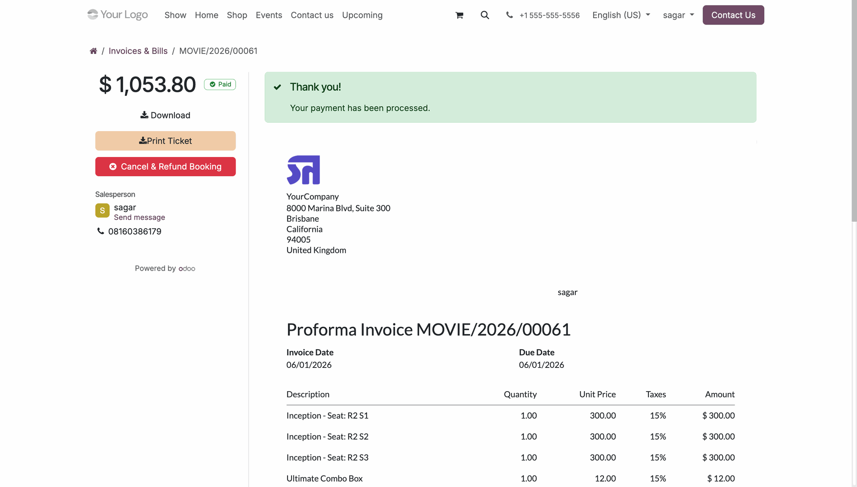Click the Inception - Seat: R2 S2 row
Viewport: 857px width, 487px height.
[511, 437]
